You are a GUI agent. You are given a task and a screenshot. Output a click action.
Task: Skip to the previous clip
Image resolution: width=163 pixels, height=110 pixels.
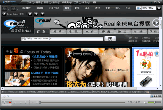(15, 103)
